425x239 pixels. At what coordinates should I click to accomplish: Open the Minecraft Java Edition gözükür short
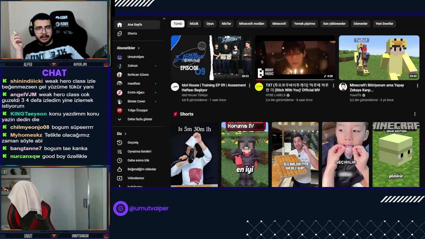pos(396,154)
